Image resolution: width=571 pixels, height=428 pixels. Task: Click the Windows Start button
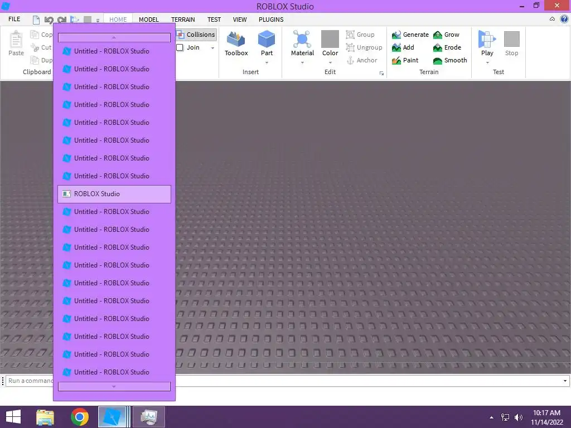tap(13, 417)
